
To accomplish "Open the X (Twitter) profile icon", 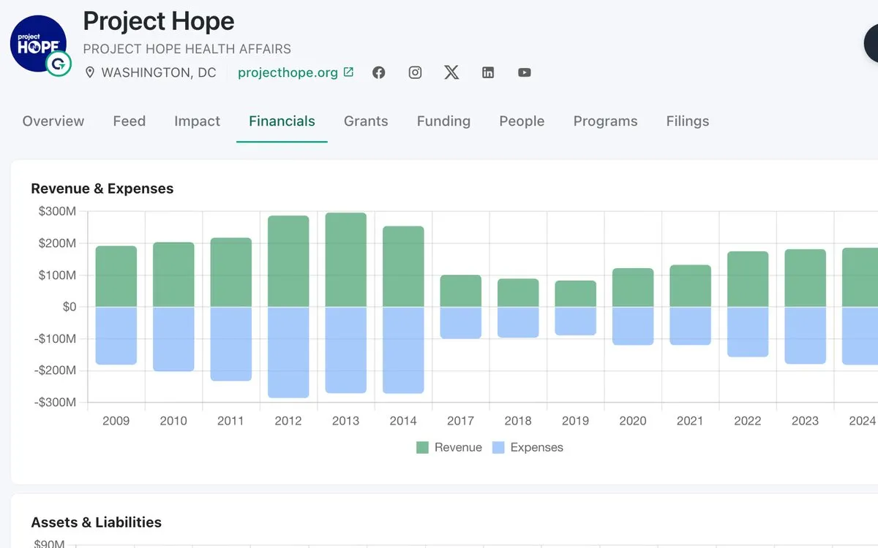I will [451, 72].
